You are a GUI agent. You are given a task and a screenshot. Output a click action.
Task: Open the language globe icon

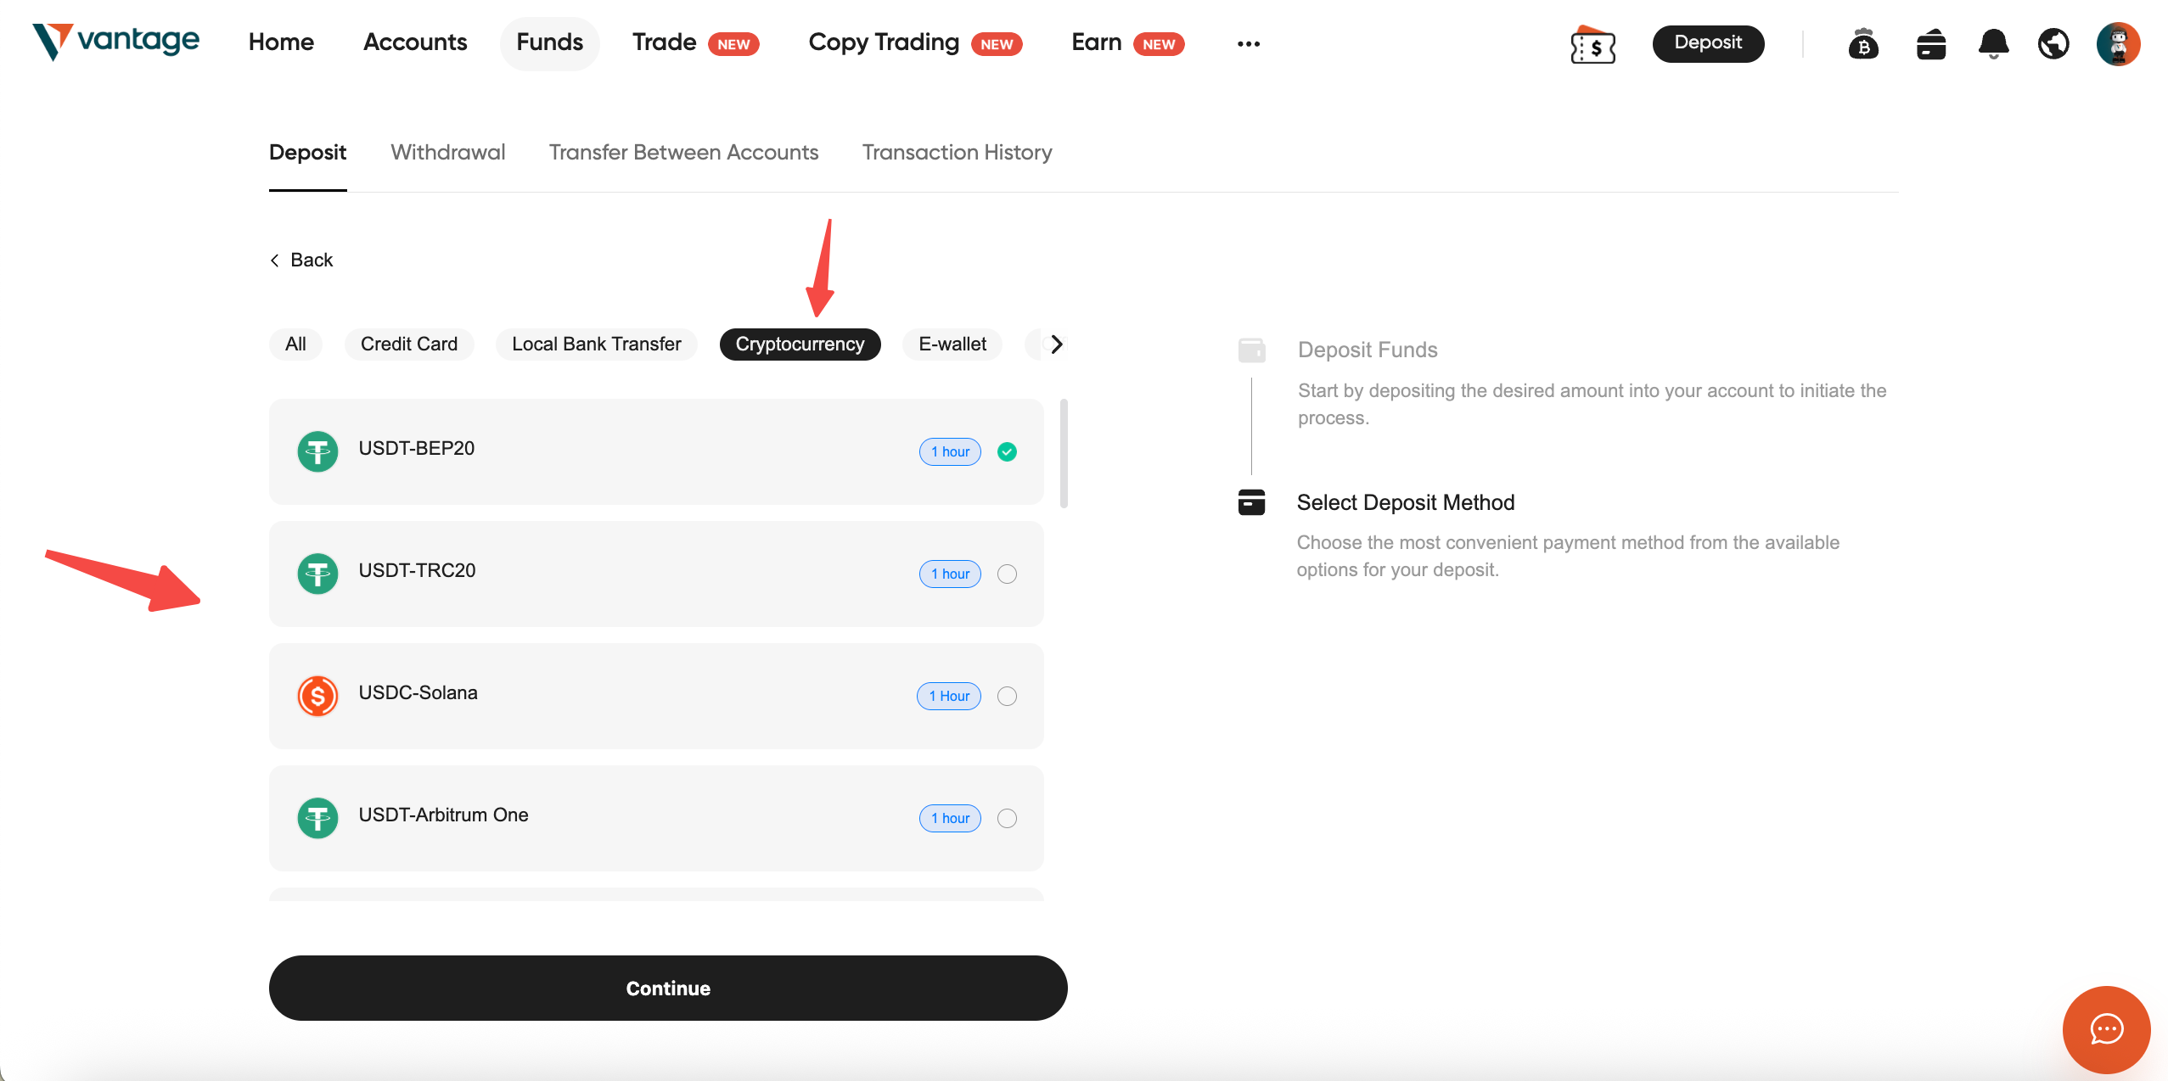[x=2053, y=44]
